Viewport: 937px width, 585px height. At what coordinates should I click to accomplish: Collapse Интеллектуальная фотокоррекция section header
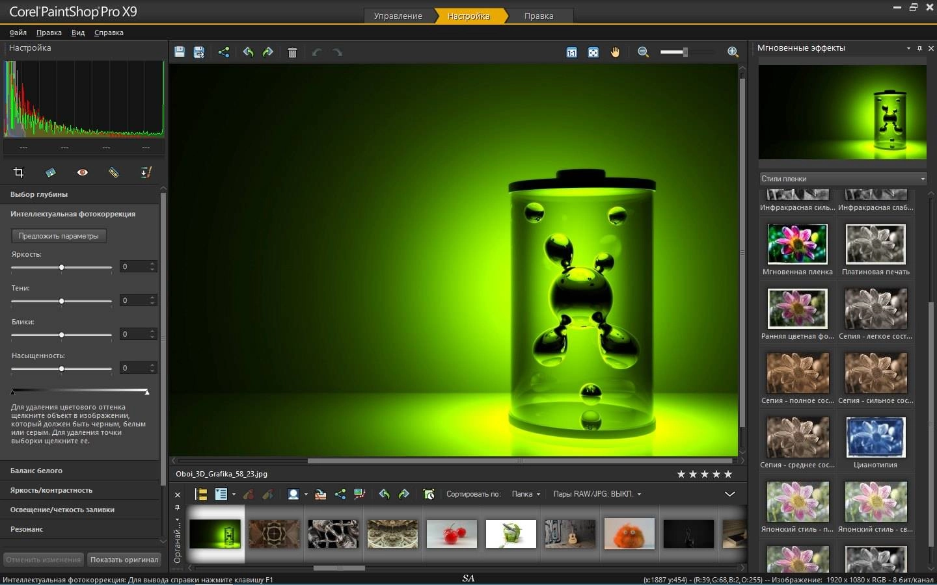(80, 214)
